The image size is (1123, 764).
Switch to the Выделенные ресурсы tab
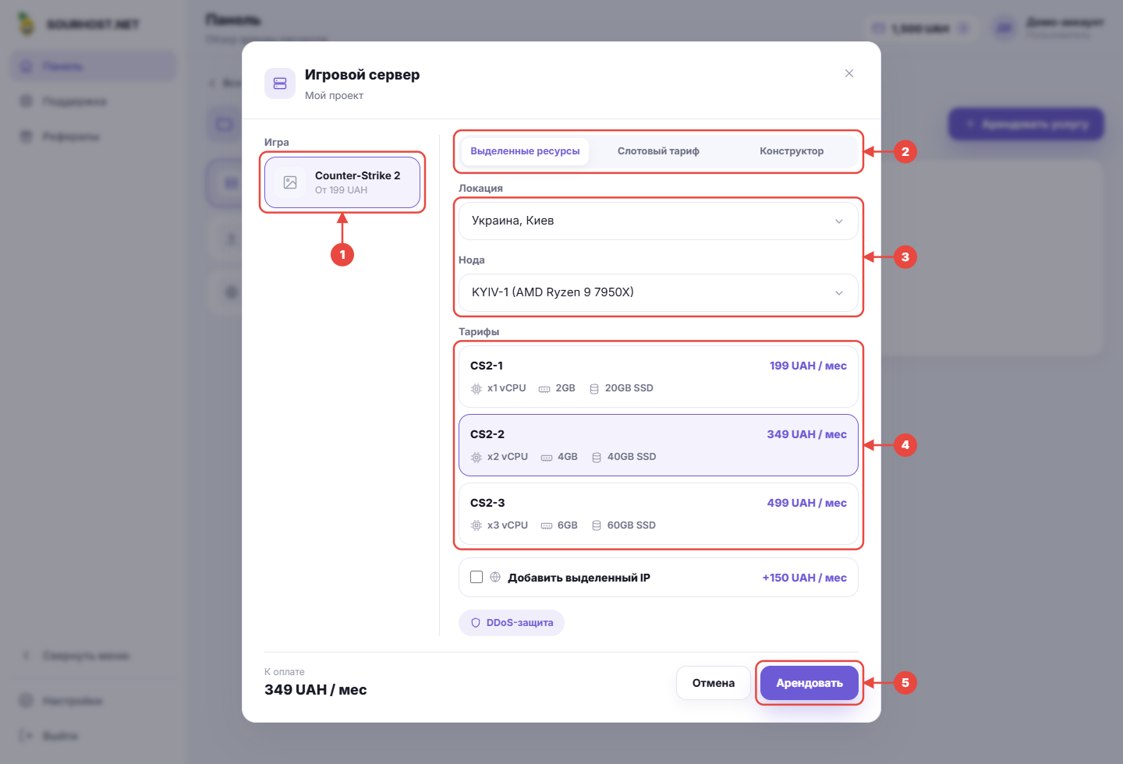pos(525,151)
